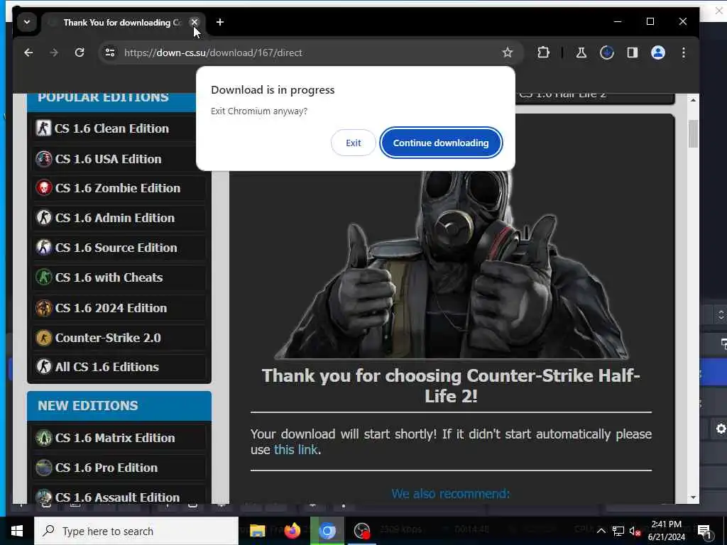Click the scrollbar down arrow
Image resolution: width=727 pixels, height=545 pixels.
693,497
